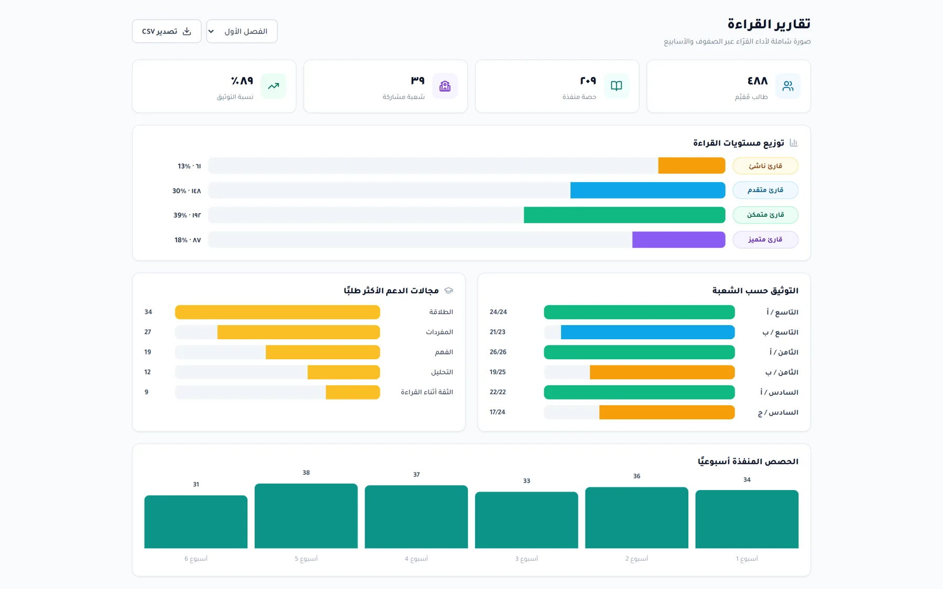Open the term dropdown الفصل الأول

[242, 31]
